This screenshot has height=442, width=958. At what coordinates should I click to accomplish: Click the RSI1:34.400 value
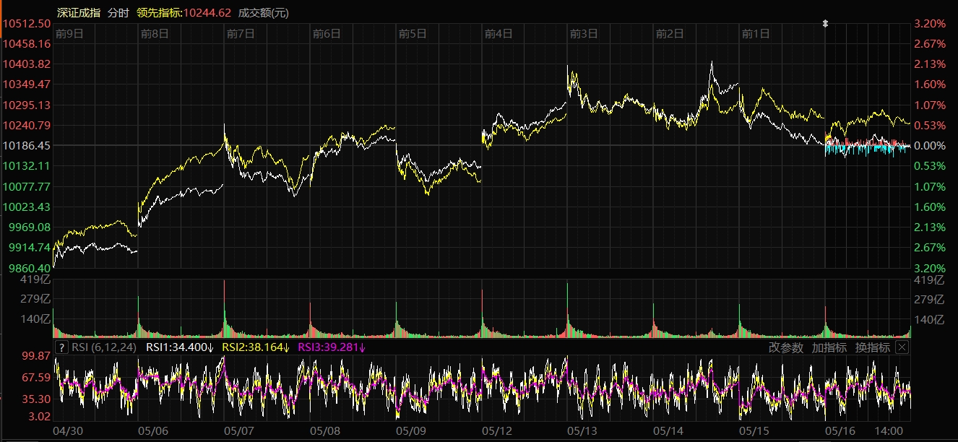point(180,347)
